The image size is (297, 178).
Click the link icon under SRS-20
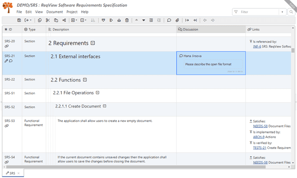tap(6, 46)
